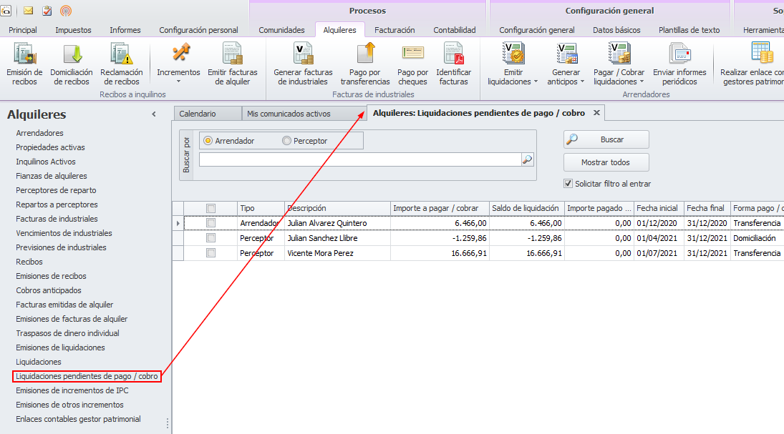
Task: Select the Perceptor radio button
Action: [287, 141]
